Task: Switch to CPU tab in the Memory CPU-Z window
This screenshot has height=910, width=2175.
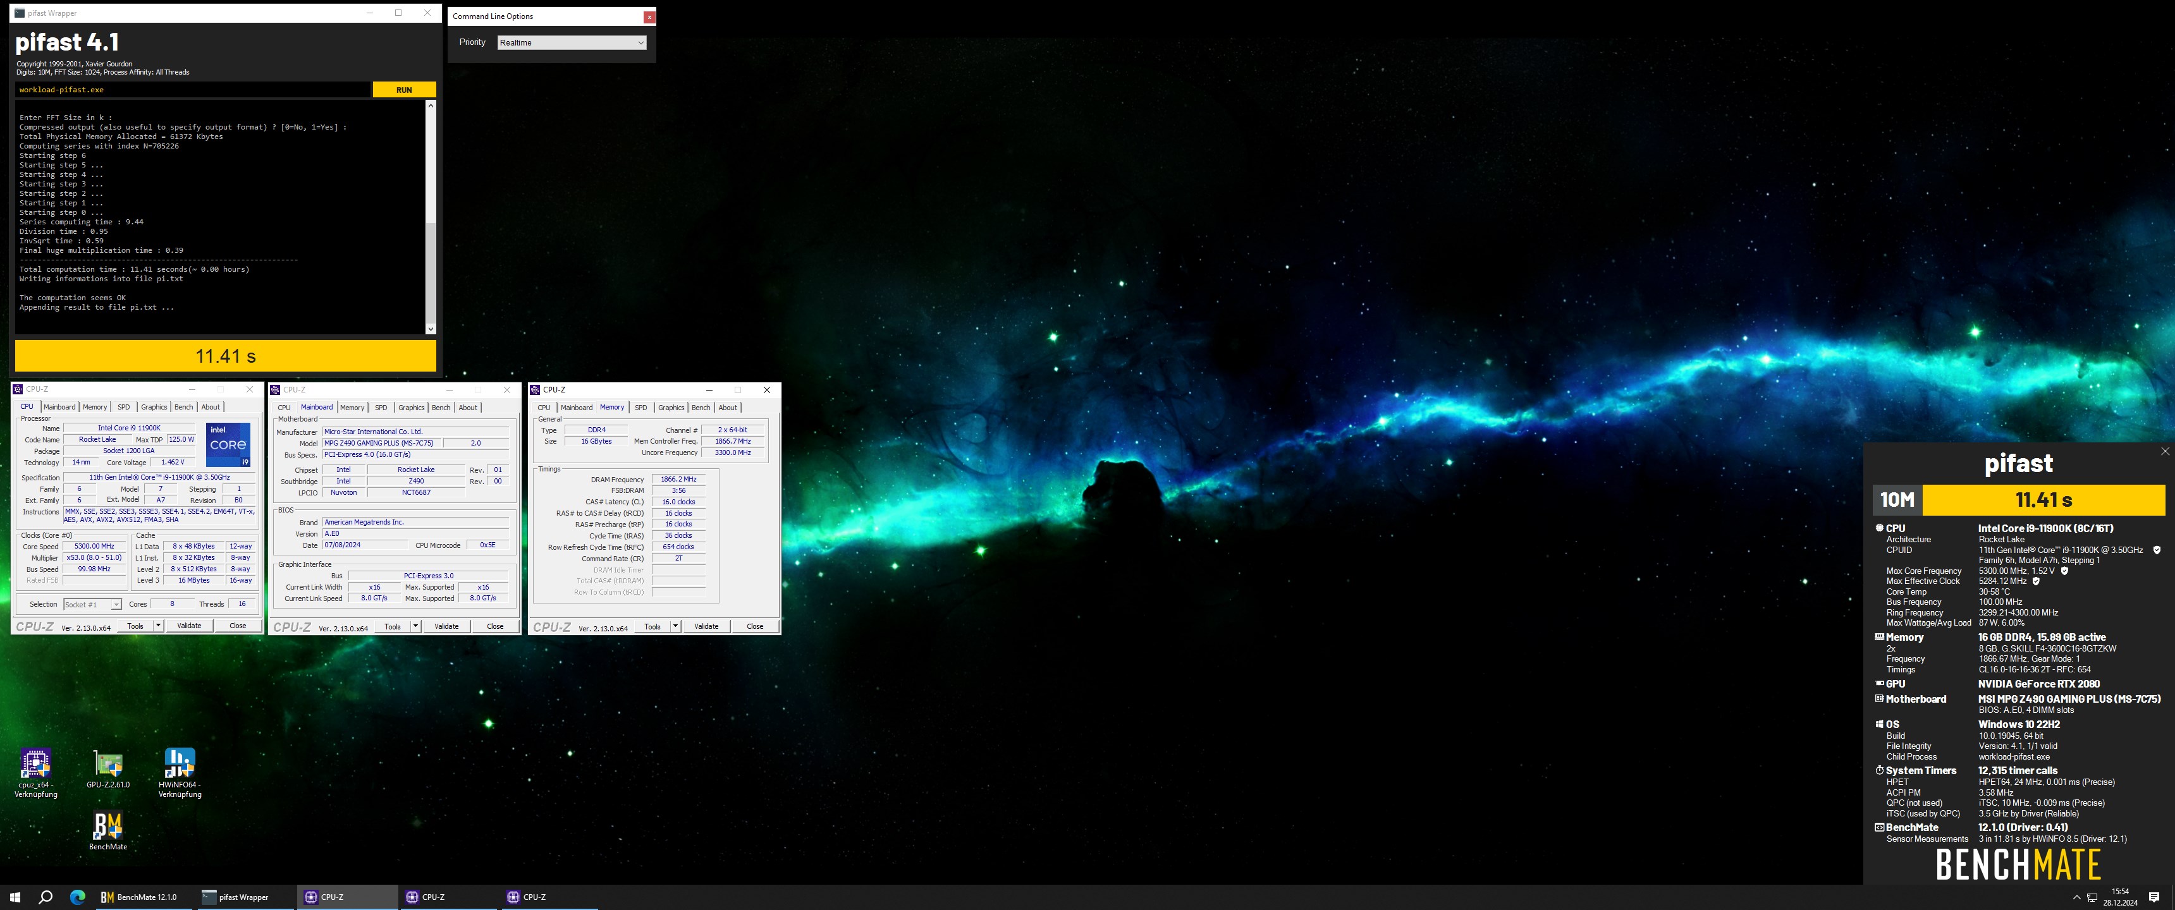Action: [543, 408]
